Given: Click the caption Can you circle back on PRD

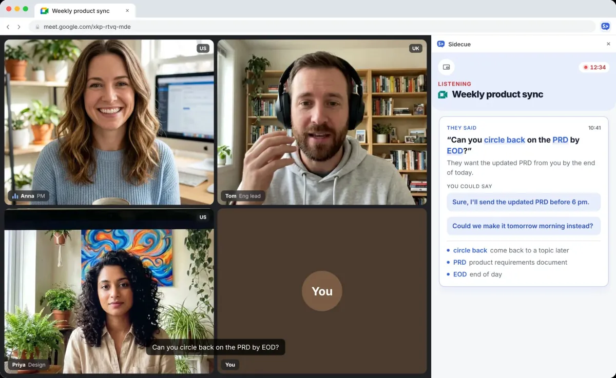Looking at the screenshot, I should (x=216, y=347).
